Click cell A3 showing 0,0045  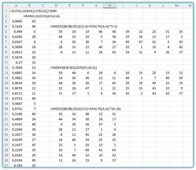coord(16,21)
